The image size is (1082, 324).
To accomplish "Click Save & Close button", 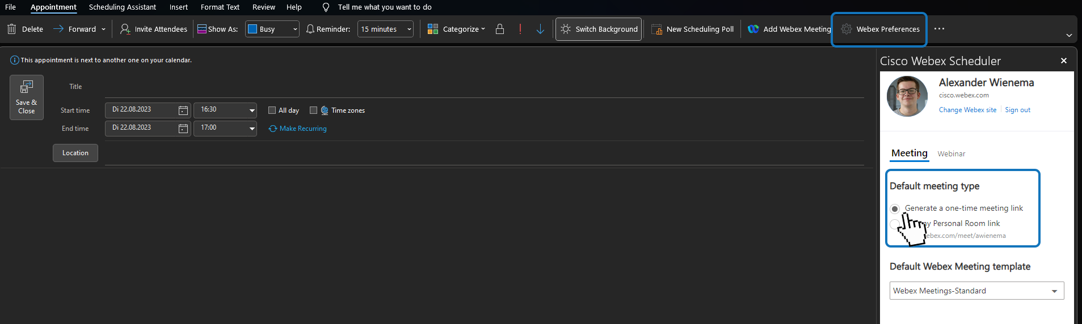I will 27,97.
